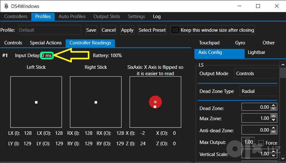Apply the profile changes
Viewport: 286px width, 163px height.
click(x=127, y=30)
